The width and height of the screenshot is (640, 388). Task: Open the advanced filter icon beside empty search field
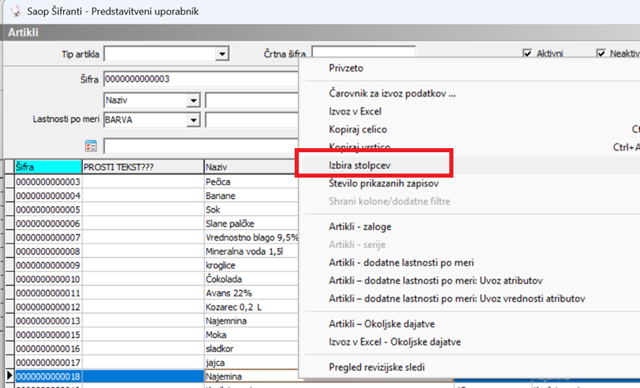pos(91,146)
